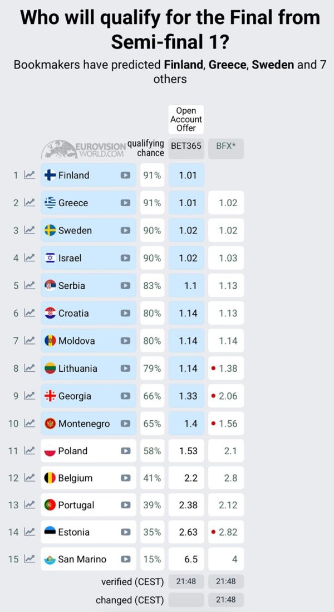
Task: Select the Croatia country entry
Action: click(x=73, y=313)
